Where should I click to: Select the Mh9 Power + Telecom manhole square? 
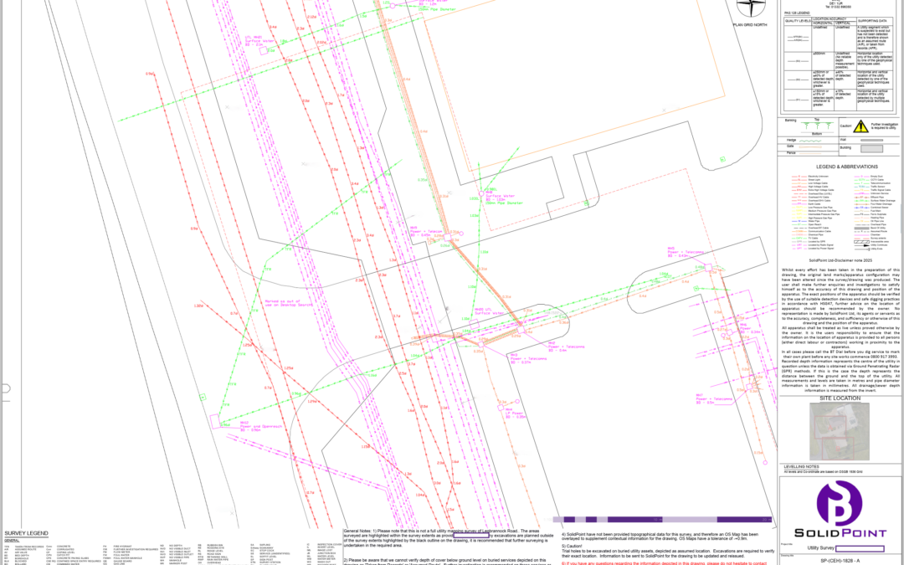coord(447,237)
